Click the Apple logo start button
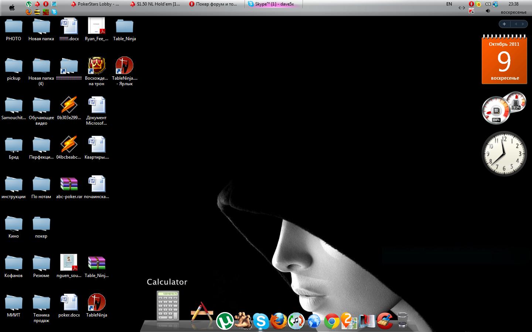Viewport: 532px width, 332px height. click(12, 8)
